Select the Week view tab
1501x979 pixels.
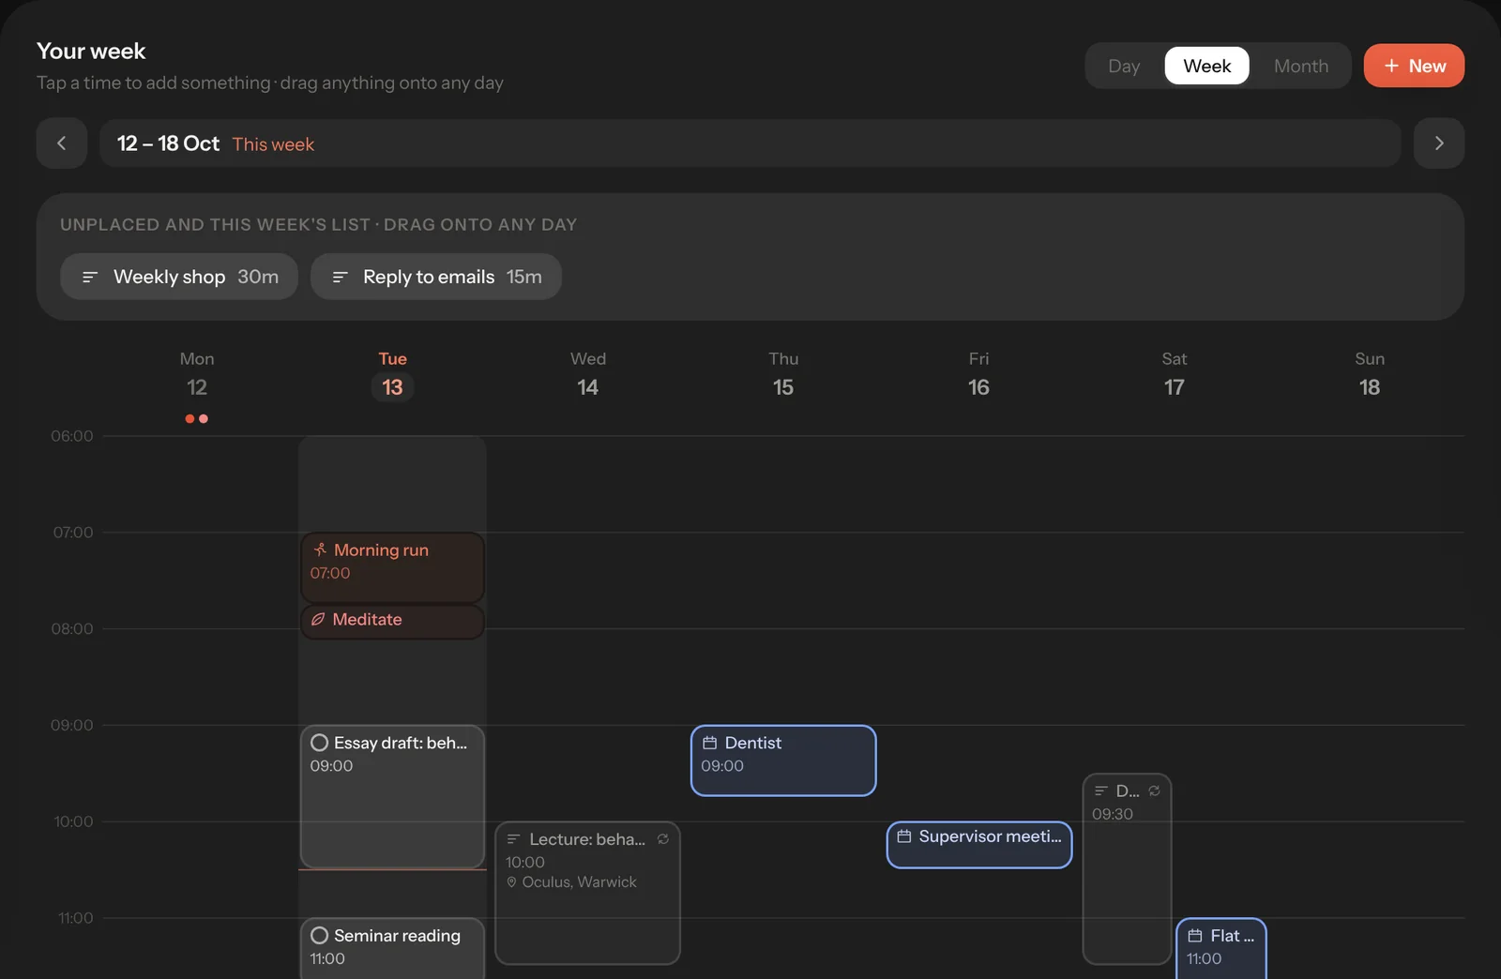[x=1206, y=66]
